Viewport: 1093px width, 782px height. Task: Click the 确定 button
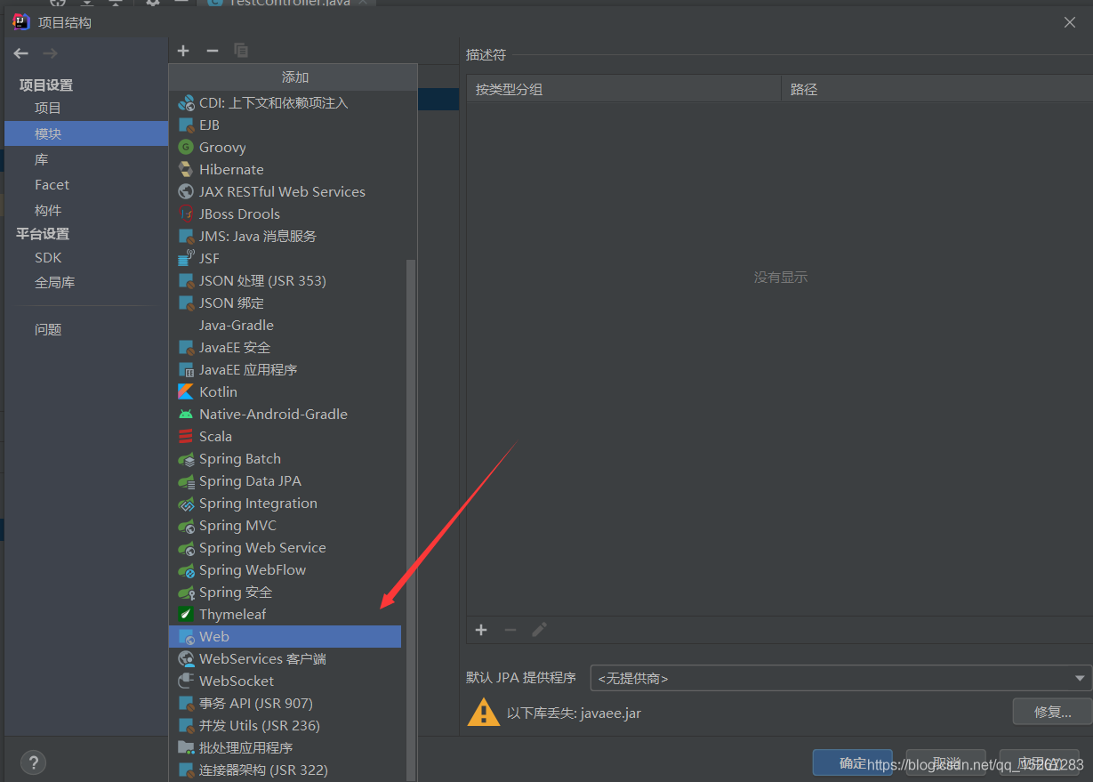(x=852, y=762)
